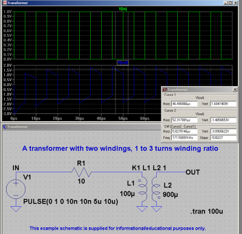Click the OUT net label

192,172
